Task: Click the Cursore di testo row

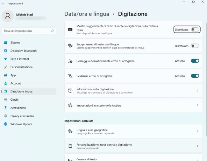Action: tap(133, 158)
